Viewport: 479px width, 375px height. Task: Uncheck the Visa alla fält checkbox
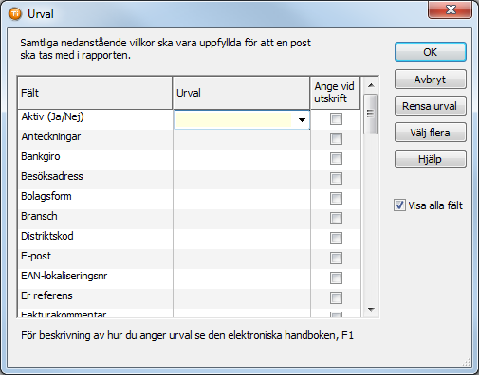pos(399,205)
